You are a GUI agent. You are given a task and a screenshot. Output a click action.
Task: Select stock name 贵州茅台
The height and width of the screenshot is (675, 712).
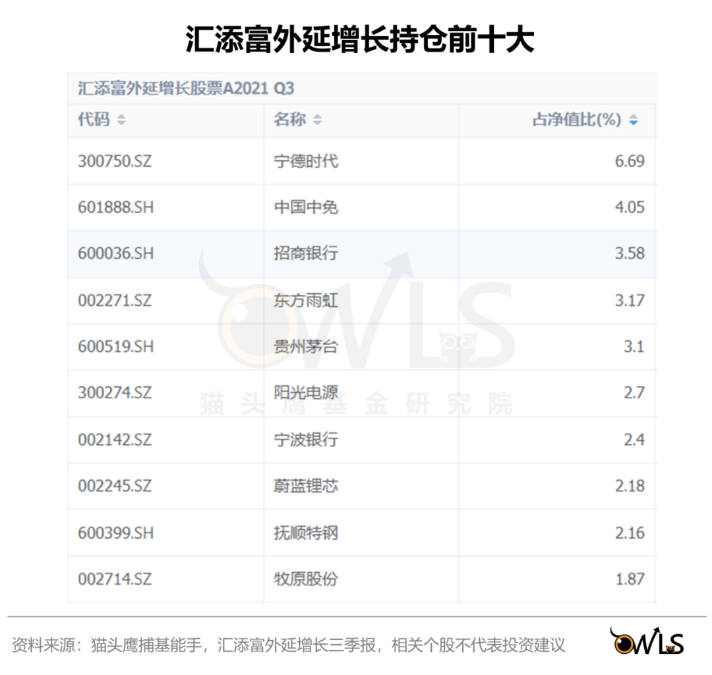click(x=306, y=347)
